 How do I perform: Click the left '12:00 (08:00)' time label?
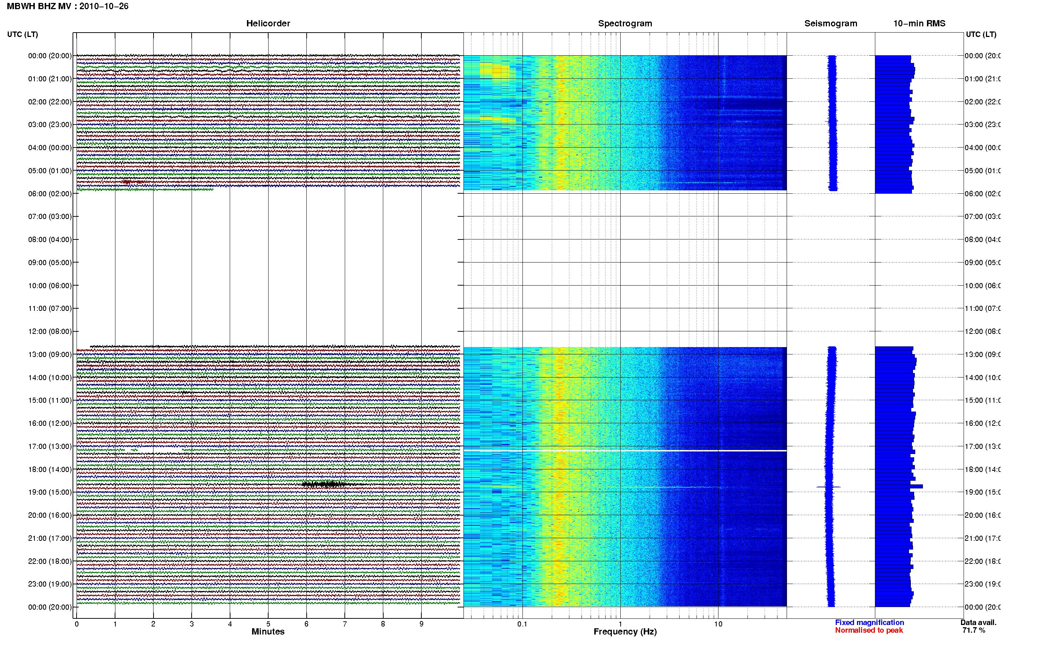coord(49,331)
